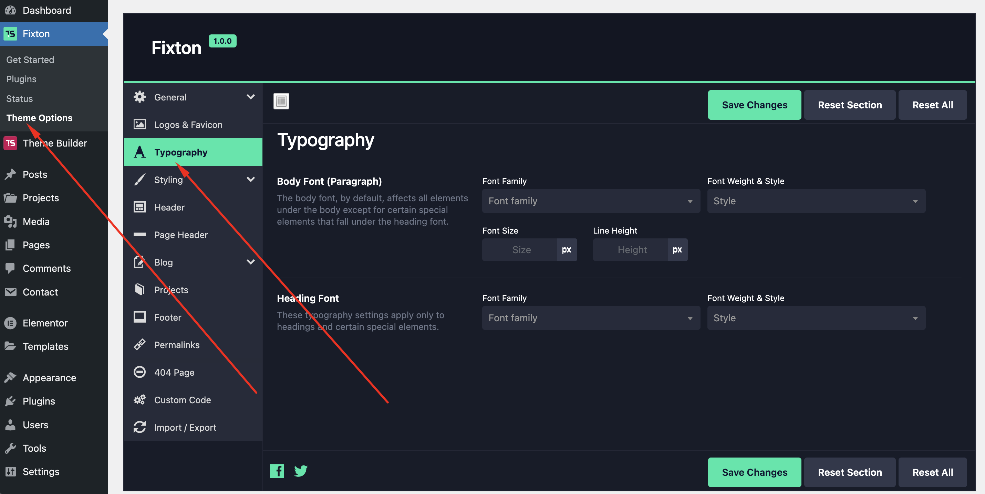This screenshot has width=985, height=494.
Task: Click the Font Size input field
Action: click(x=520, y=250)
